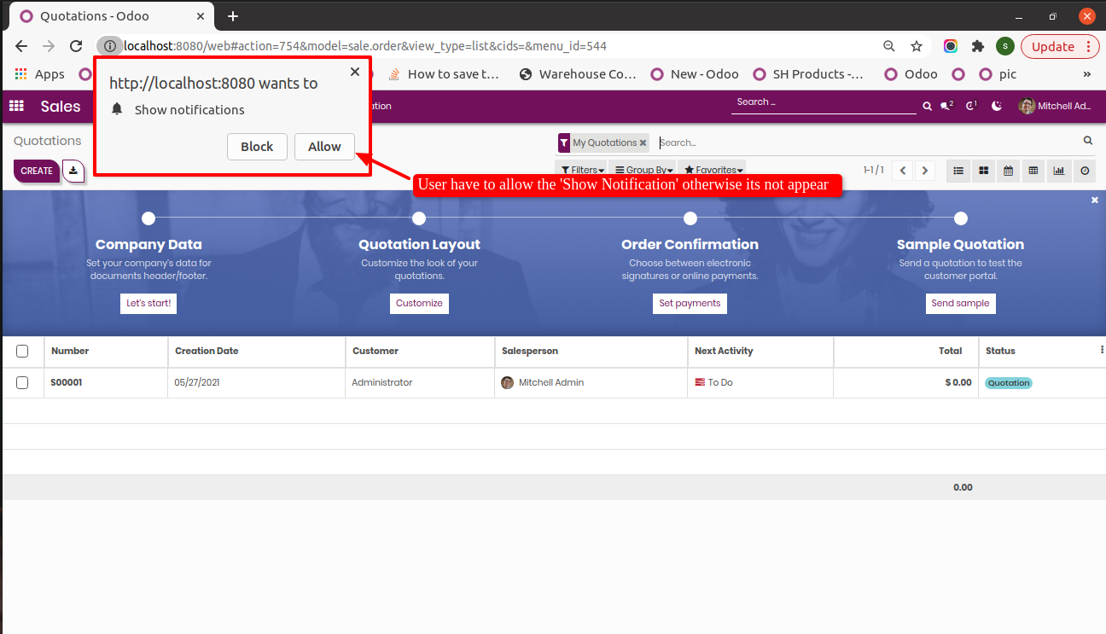Switch to graph view
Viewport: 1106px width, 634px height.
[x=1059, y=171]
